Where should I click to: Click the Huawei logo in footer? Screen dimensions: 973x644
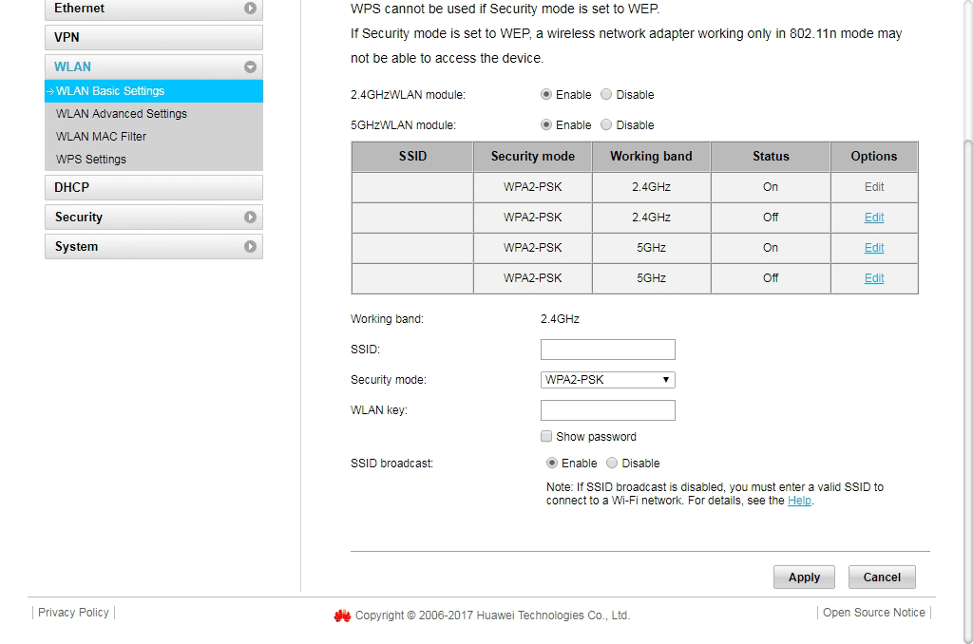click(x=342, y=616)
